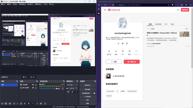Pop out the Scenes dock

pos(17,81)
